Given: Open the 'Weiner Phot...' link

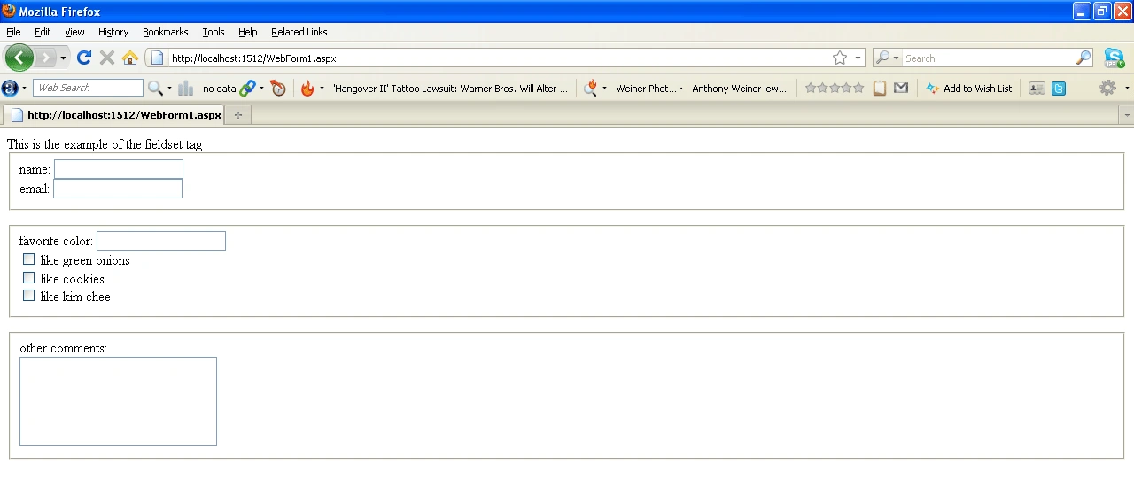Looking at the screenshot, I should (x=647, y=89).
